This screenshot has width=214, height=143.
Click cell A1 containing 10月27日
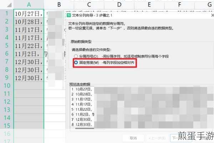coord(29,14)
